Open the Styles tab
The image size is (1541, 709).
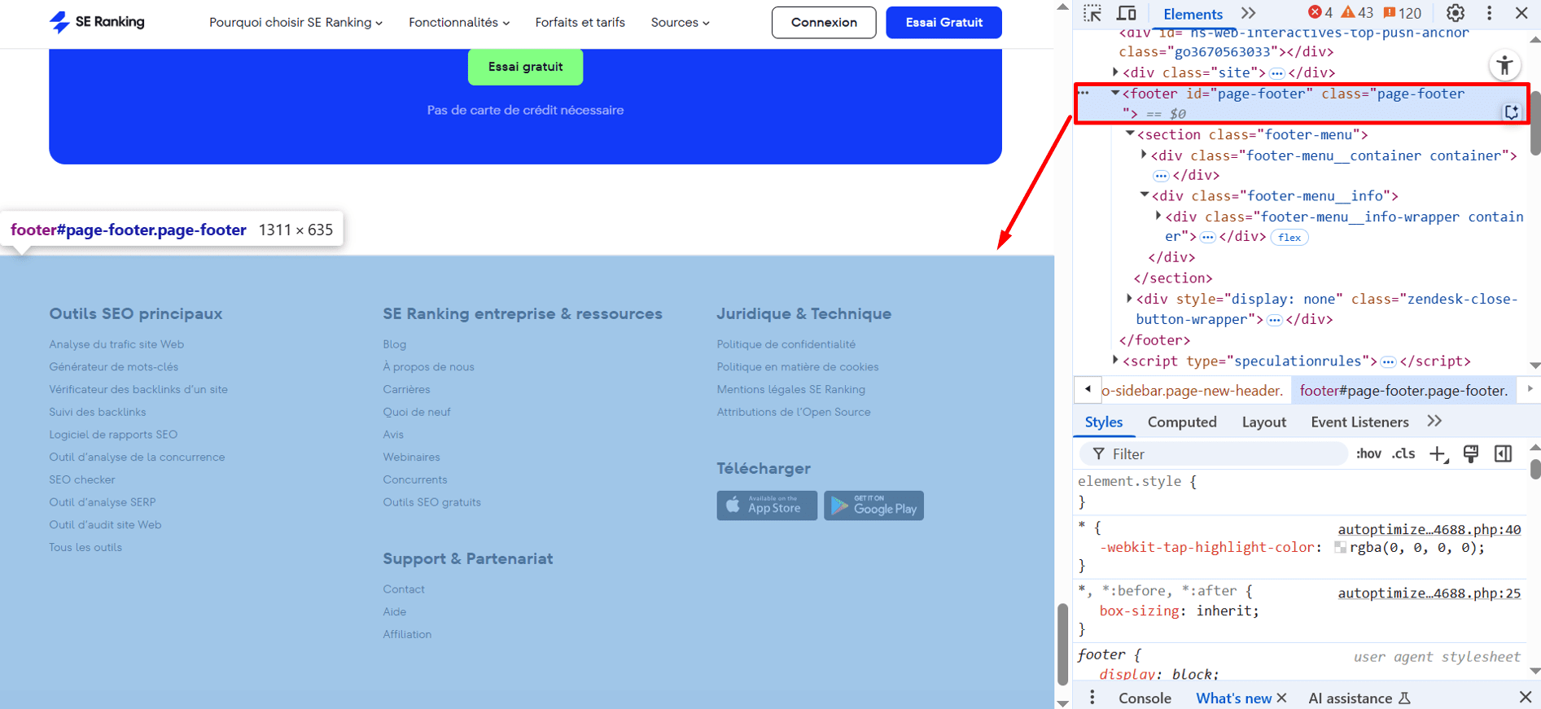1104,422
